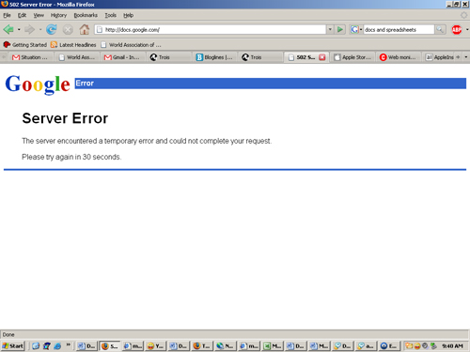This screenshot has width=470, height=352.
Task: Click the page icon in address bar
Action: coord(100,30)
